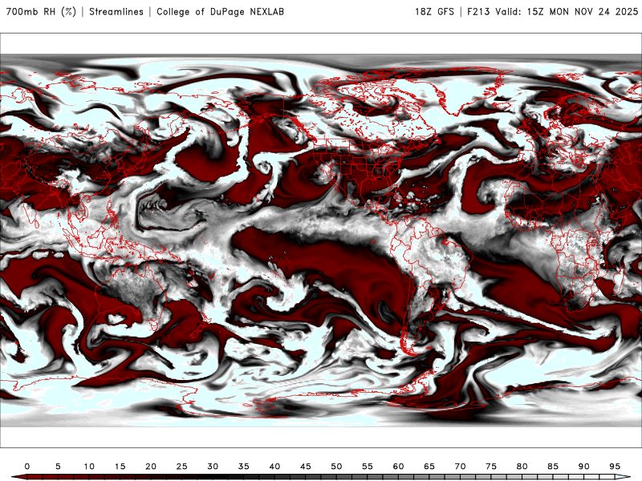Viewport: 642px width, 481px height.
Task: Click the '80' label on the RH scale
Action: pyautogui.click(x=522, y=467)
